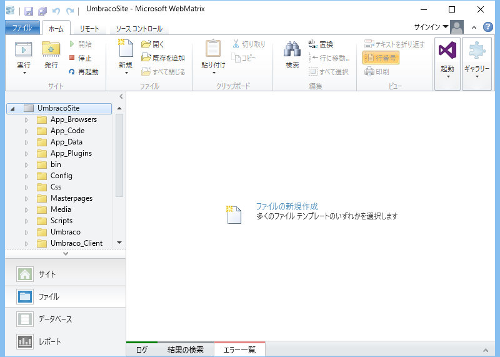Expand the Config folder arrow
The width and height of the screenshot is (500, 357).
tap(27, 176)
